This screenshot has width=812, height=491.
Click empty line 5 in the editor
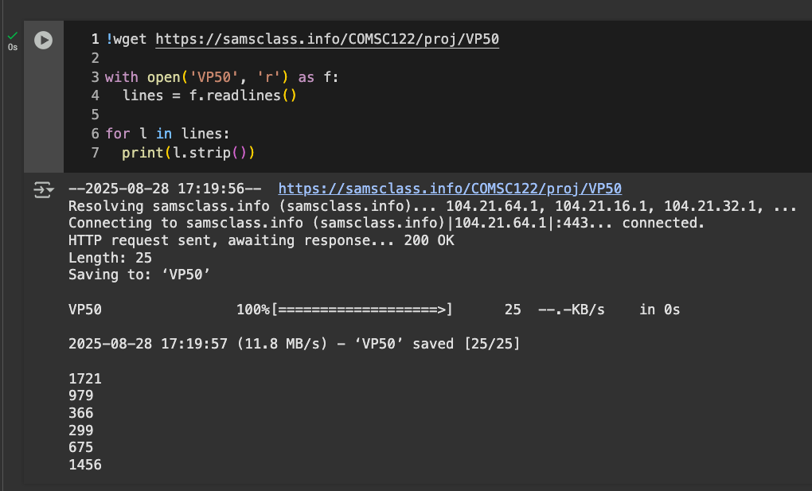(239, 115)
